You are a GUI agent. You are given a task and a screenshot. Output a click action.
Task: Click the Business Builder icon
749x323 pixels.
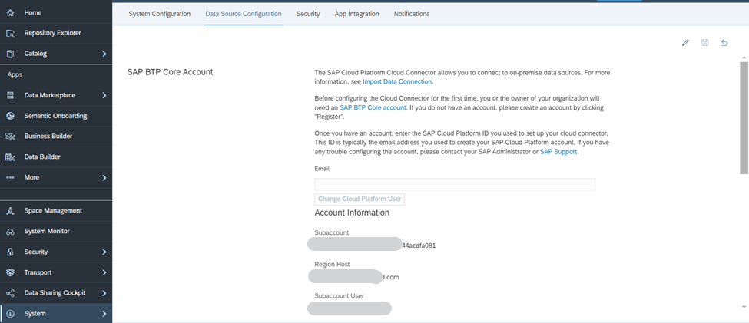pyautogui.click(x=11, y=137)
